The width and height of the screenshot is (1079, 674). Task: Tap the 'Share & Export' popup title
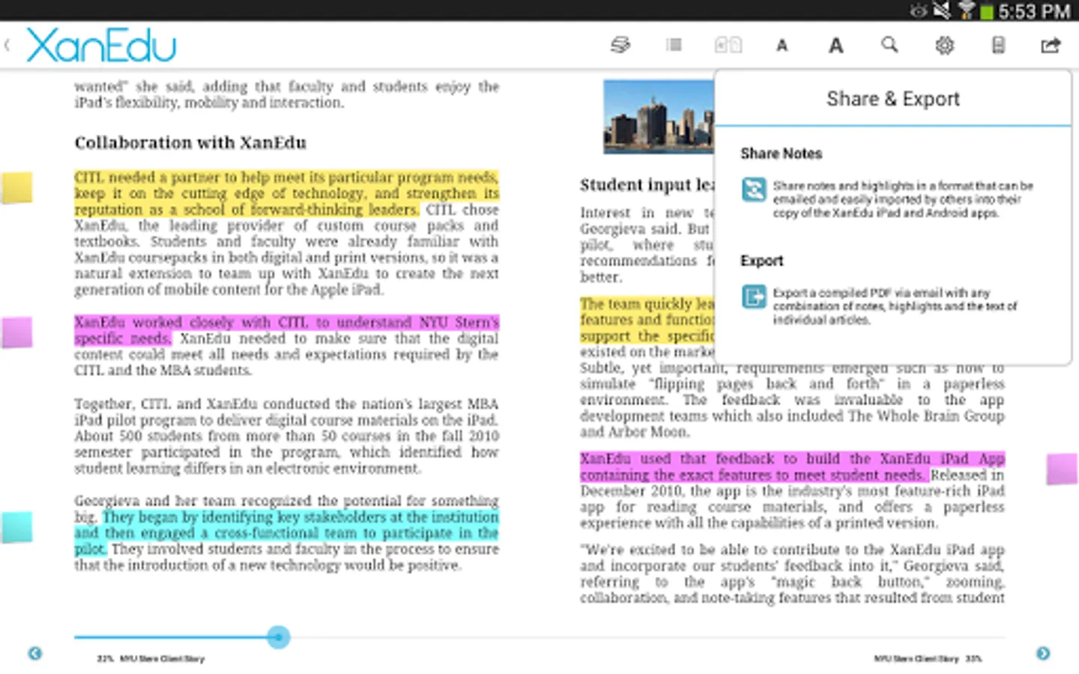(x=893, y=99)
